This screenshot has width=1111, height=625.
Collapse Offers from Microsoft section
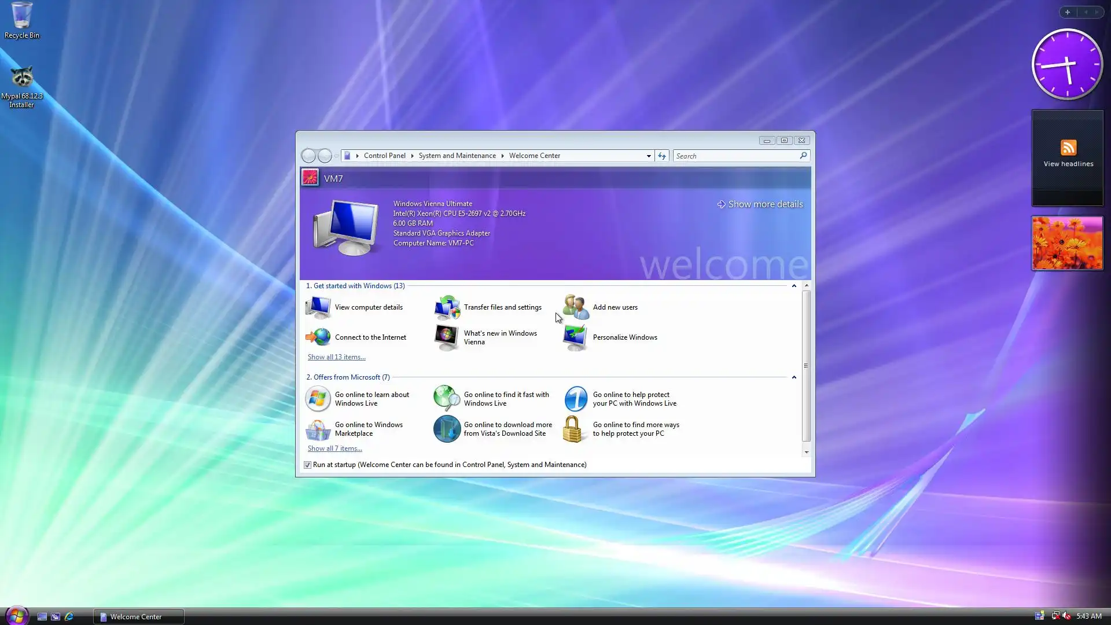tap(794, 377)
